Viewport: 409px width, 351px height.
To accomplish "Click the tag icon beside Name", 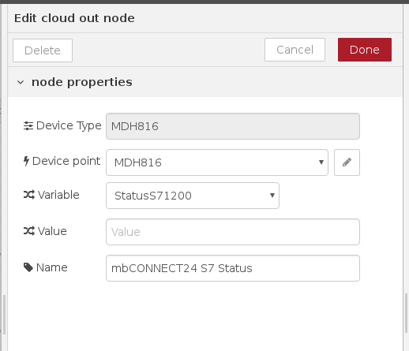I will 28,267.
